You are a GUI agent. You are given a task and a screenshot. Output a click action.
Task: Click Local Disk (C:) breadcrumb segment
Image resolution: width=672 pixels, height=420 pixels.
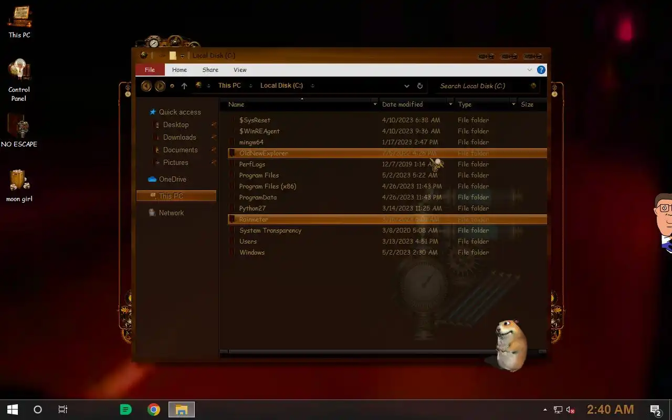click(281, 86)
